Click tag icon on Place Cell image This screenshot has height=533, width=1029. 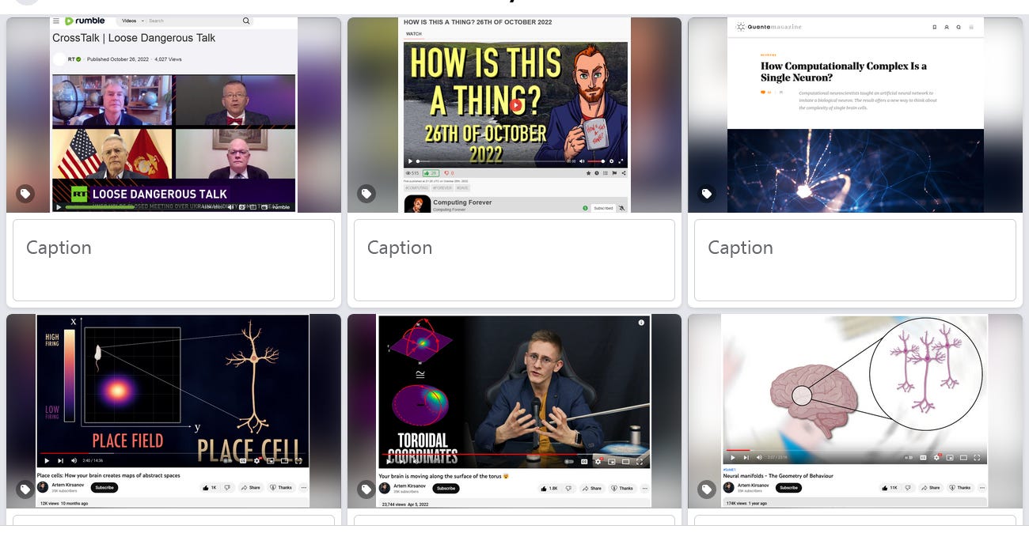pyautogui.click(x=25, y=490)
